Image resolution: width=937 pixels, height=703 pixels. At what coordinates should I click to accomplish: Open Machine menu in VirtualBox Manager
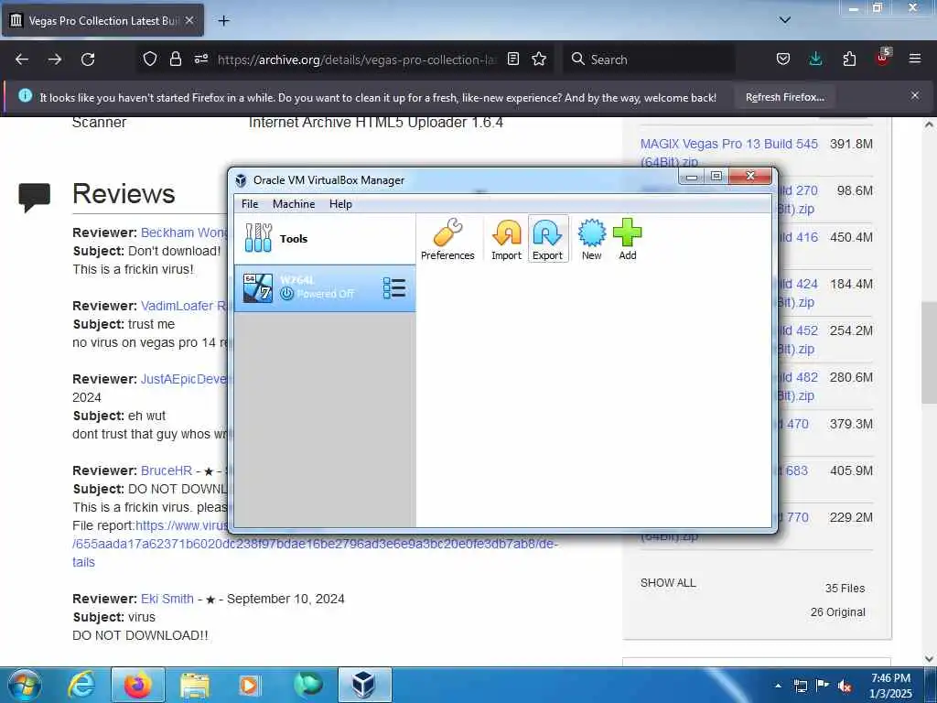point(294,204)
